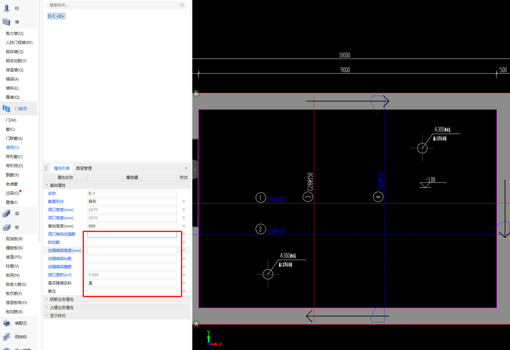Toggle 附加 for 备注 row
Viewport: 510px width, 350px height.
184,291
